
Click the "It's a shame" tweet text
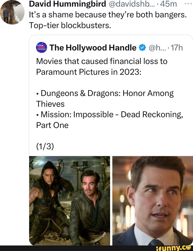tap(108, 15)
